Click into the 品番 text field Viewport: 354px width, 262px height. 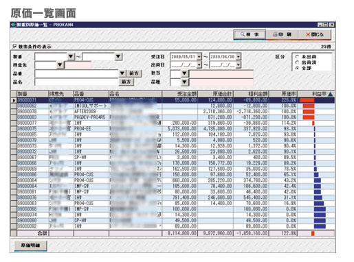(x=76, y=73)
